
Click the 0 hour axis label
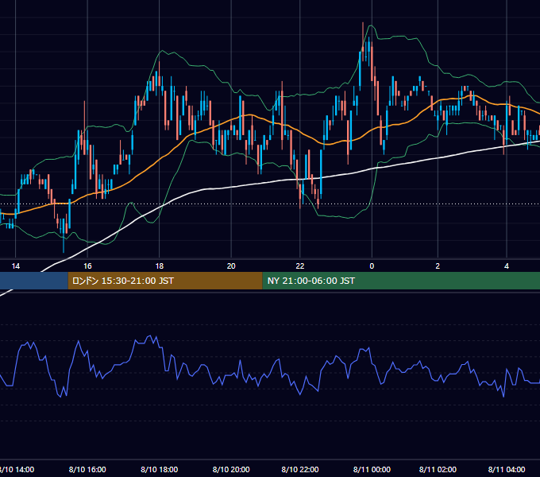click(x=372, y=266)
